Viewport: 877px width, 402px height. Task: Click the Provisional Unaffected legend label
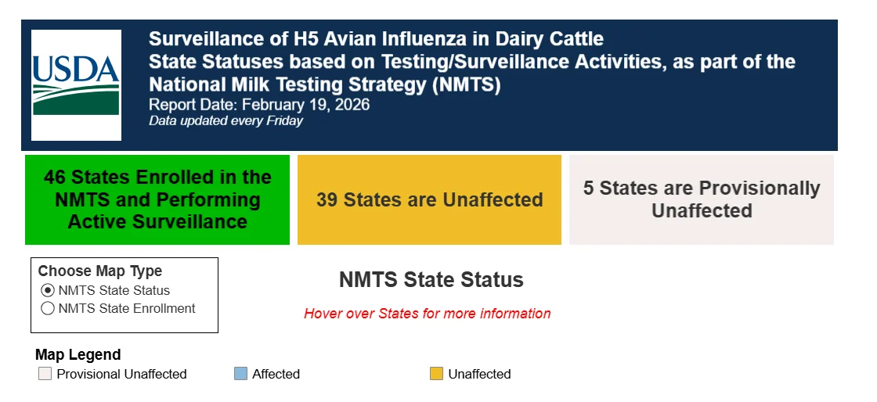[122, 374]
